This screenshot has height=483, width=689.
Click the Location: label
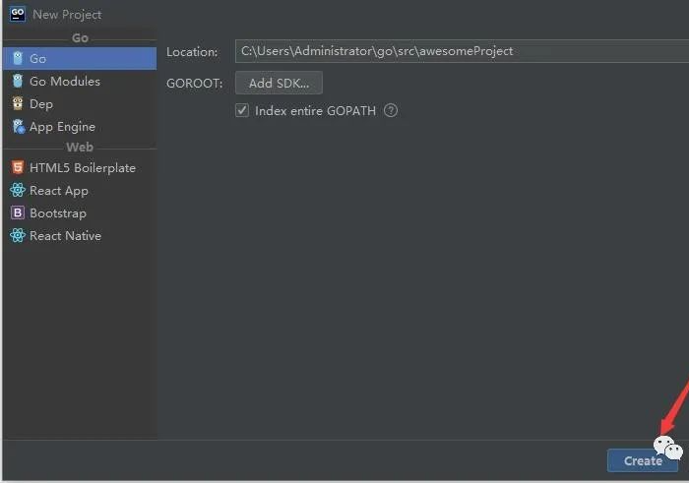[x=192, y=52]
